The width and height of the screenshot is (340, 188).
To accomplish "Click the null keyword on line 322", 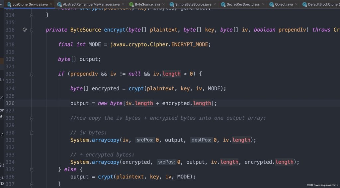I will tap(134, 74).
